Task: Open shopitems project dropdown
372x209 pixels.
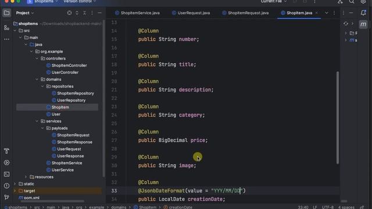Action: pyautogui.click(x=42, y=2)
